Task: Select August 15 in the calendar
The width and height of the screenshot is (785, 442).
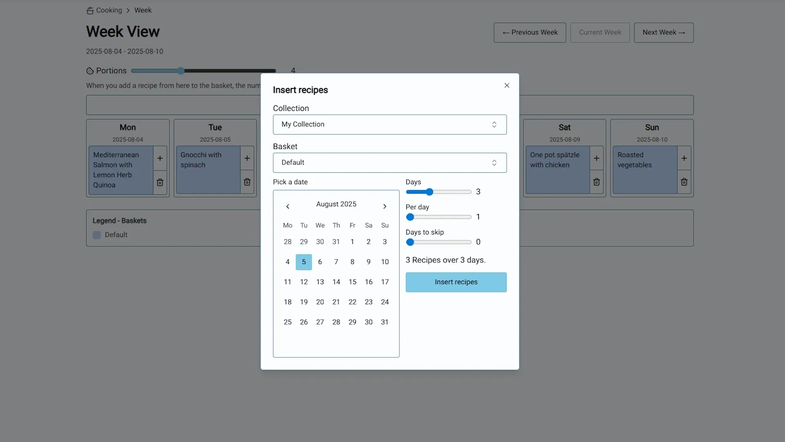Action: tap(352, 282)
